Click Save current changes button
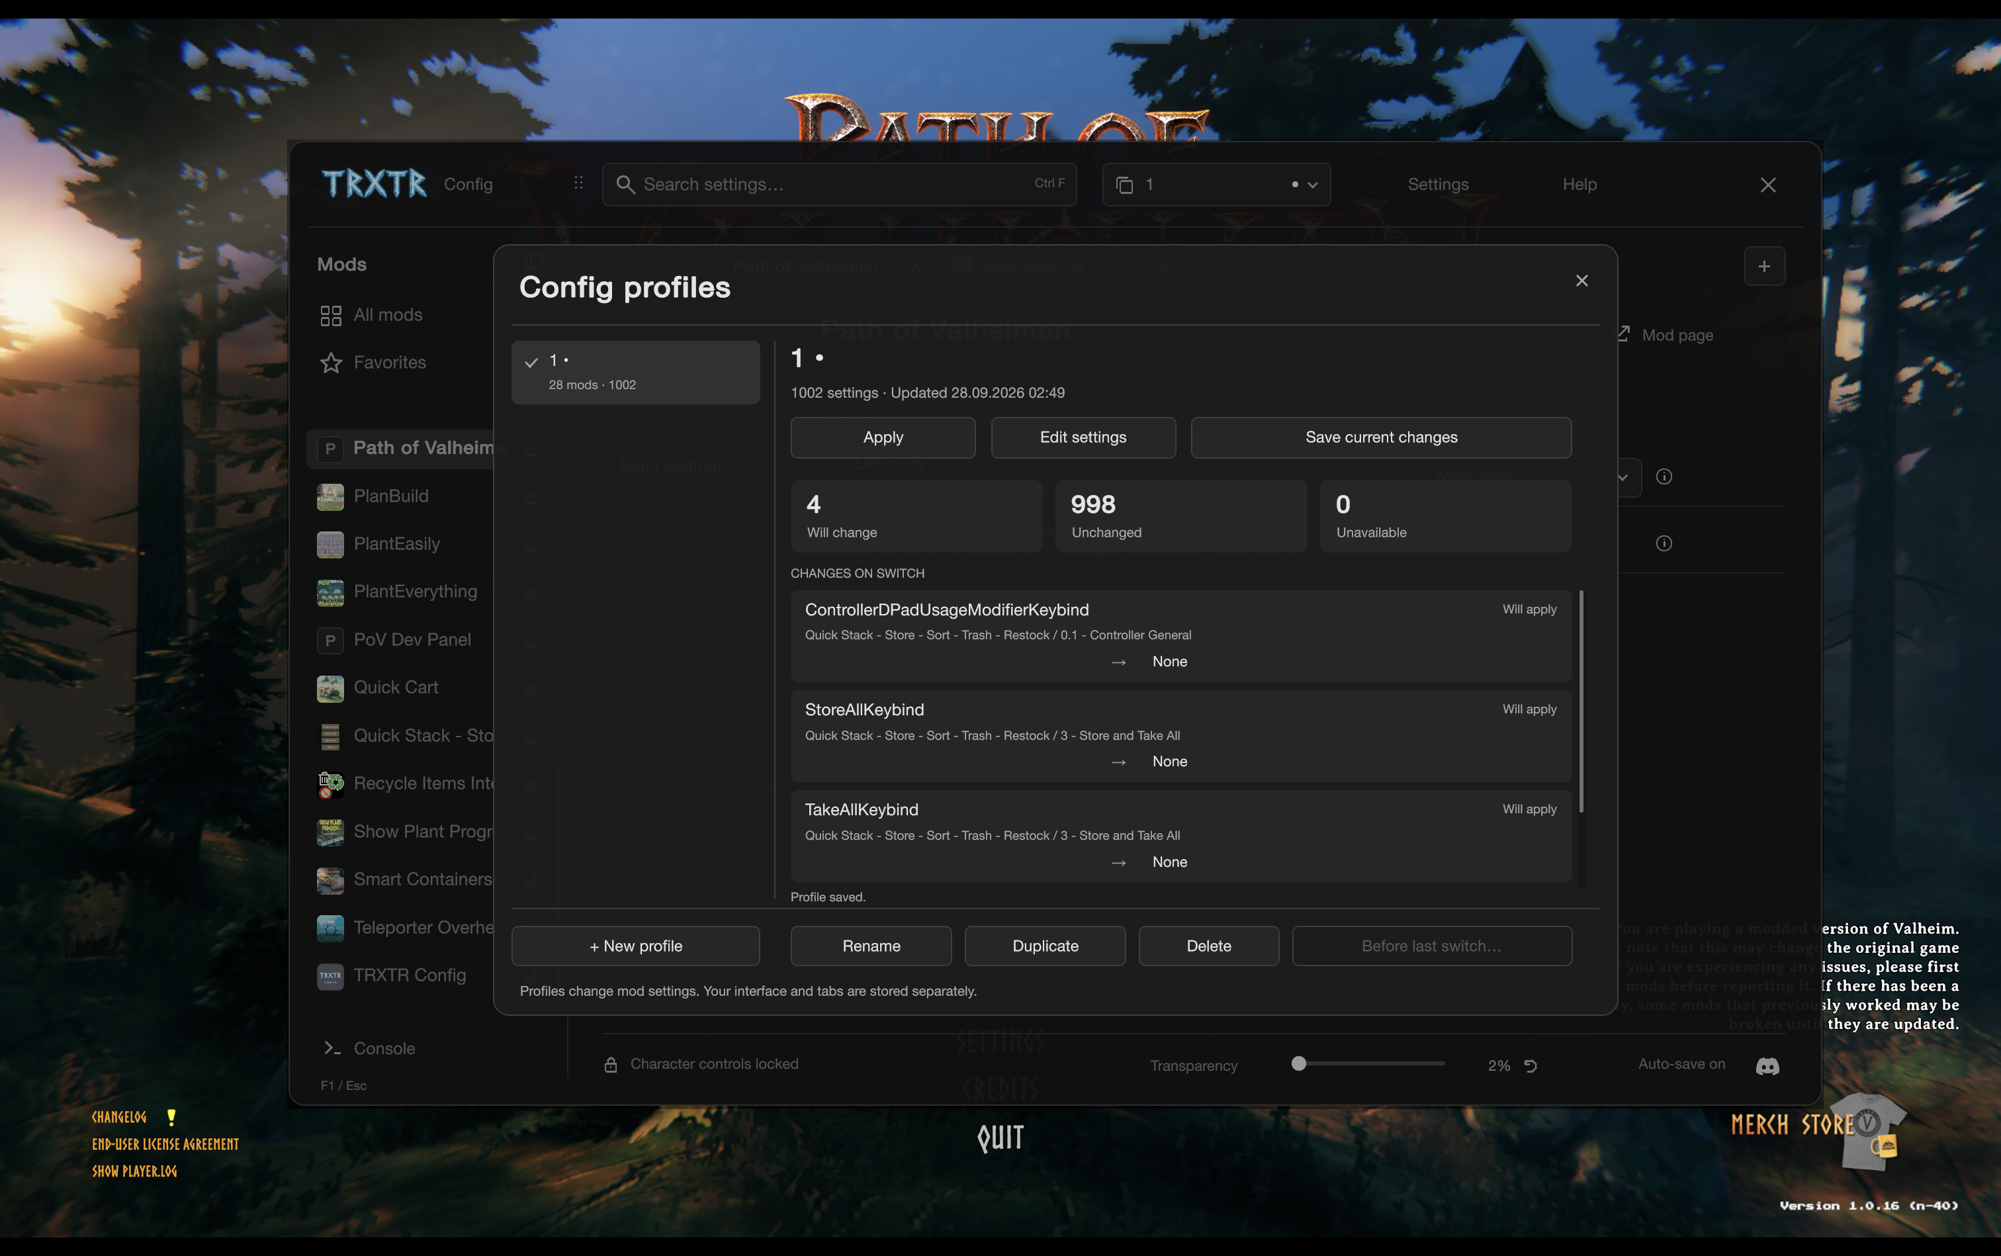Viewport: 2001px width, 1256px height. pos(1382,438)
